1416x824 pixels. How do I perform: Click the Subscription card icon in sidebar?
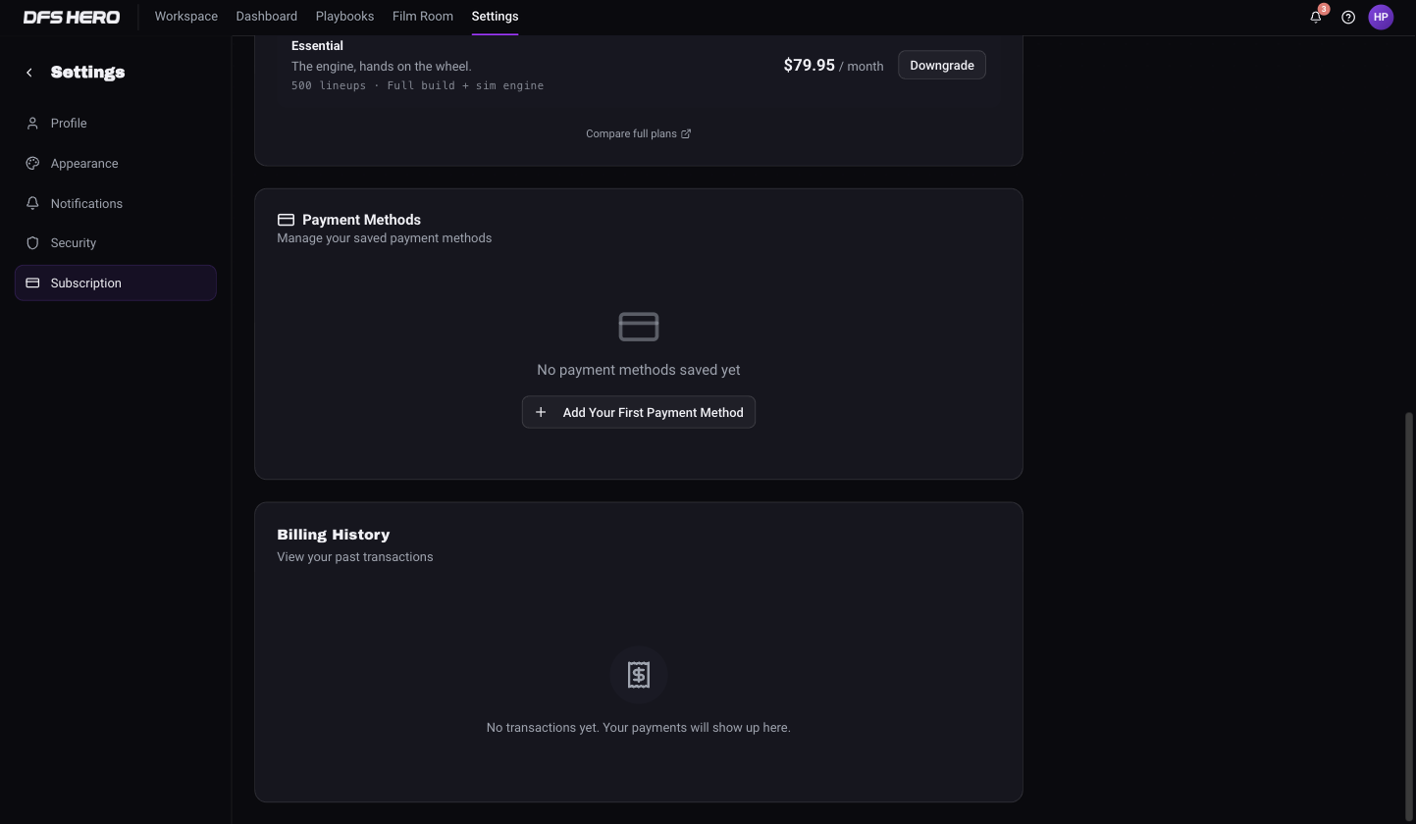32,283
